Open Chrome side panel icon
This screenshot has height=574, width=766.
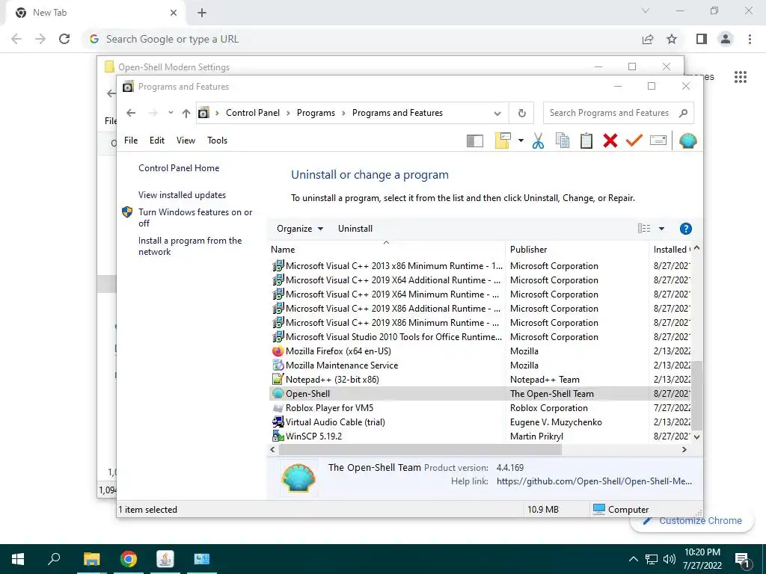click(x=702, y=39)
